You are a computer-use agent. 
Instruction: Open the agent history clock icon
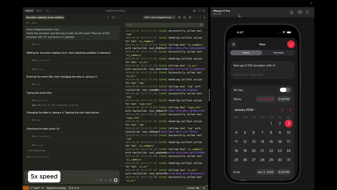pos(113,17)
